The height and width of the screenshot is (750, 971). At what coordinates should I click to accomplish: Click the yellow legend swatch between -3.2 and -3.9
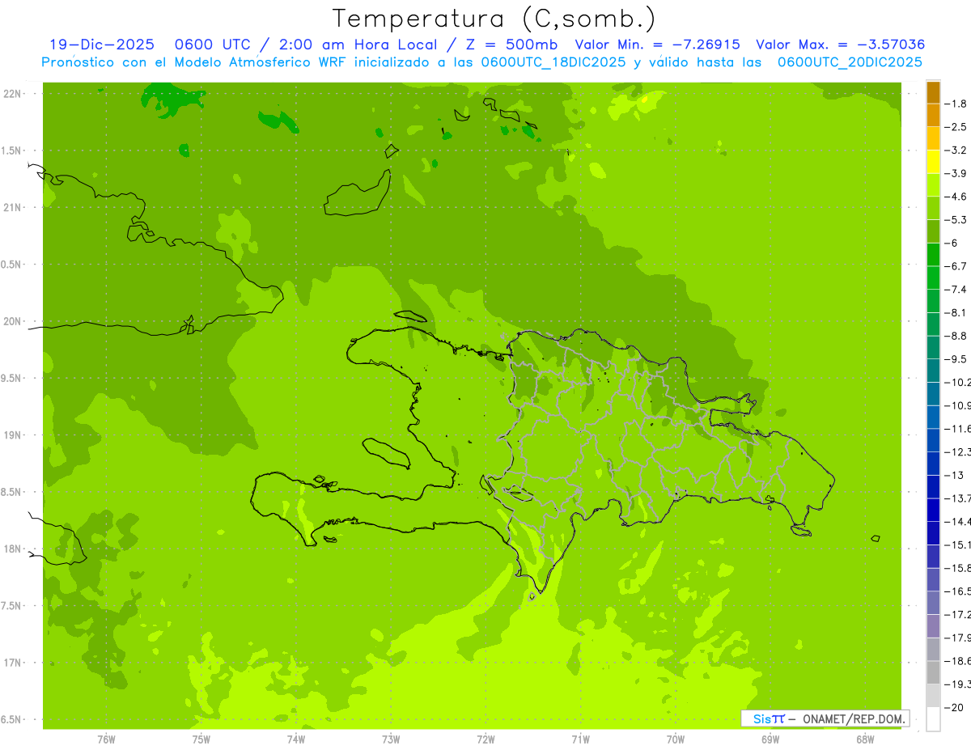(933, 161)
